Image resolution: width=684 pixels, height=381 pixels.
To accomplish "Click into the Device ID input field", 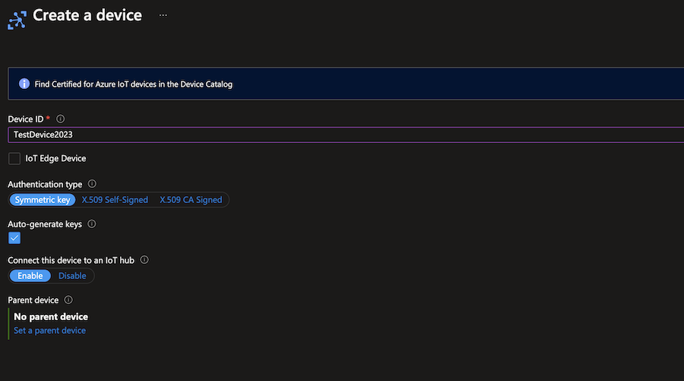I will [x=346, y=135].
